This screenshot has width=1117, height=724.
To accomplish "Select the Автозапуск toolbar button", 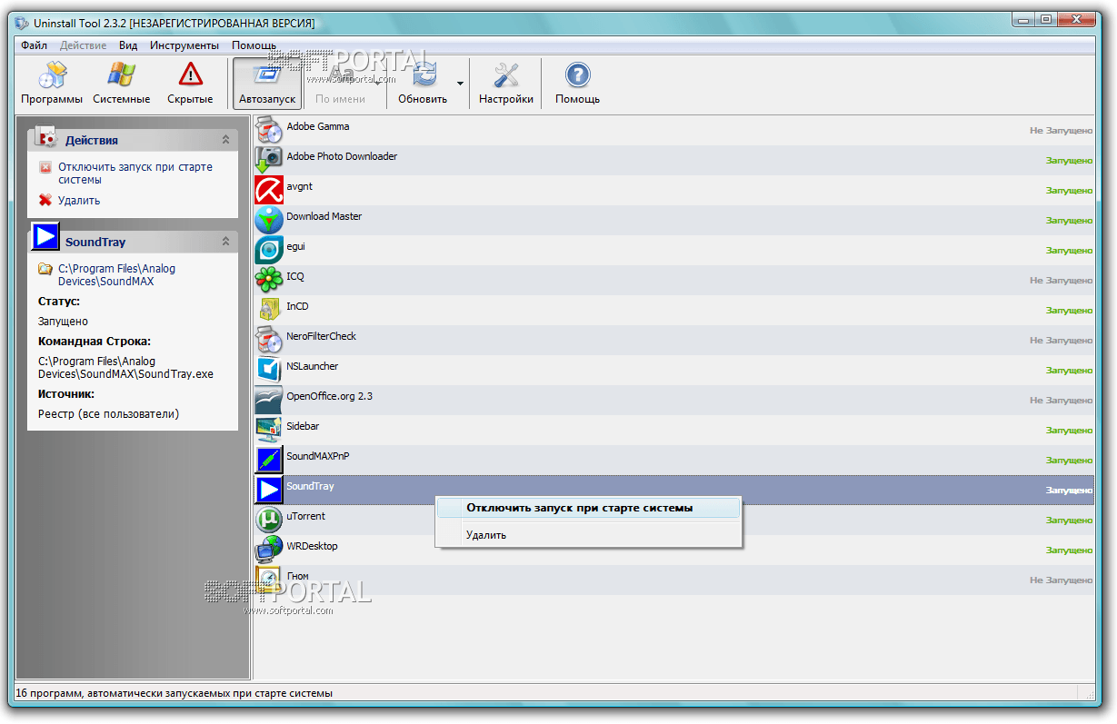I will coord(267,84).
